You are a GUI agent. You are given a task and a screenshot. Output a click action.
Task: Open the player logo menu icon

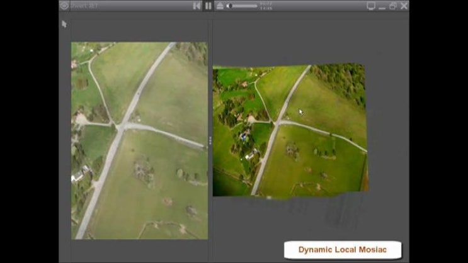(64, 6)
